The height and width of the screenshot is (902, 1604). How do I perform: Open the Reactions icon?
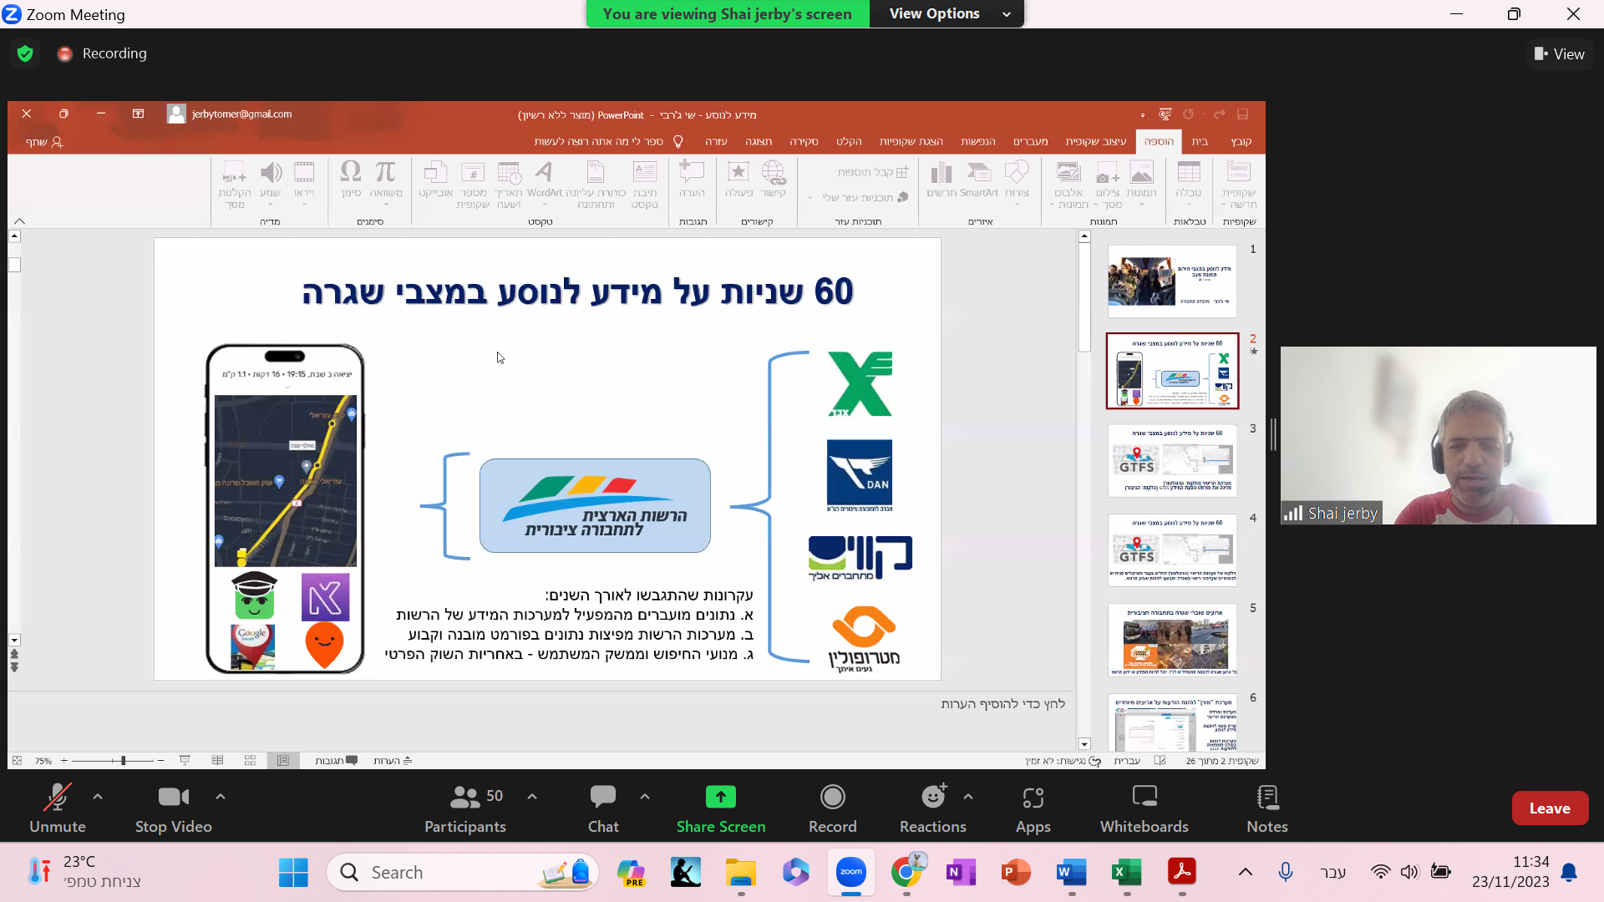(932, 798)
